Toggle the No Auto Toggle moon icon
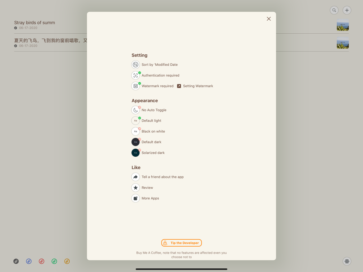Image resolution: width=363 pixels, height=272 pixels. tap(135, 110)
